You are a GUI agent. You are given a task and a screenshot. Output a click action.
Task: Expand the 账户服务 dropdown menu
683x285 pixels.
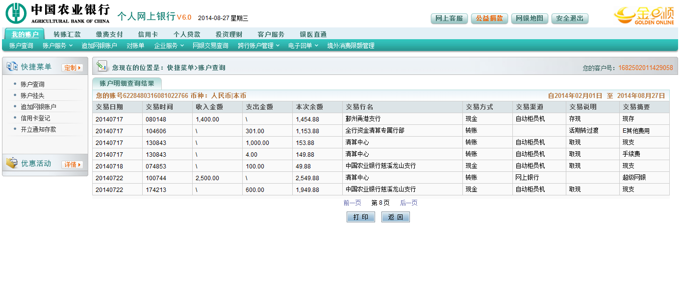click(57, 46)
